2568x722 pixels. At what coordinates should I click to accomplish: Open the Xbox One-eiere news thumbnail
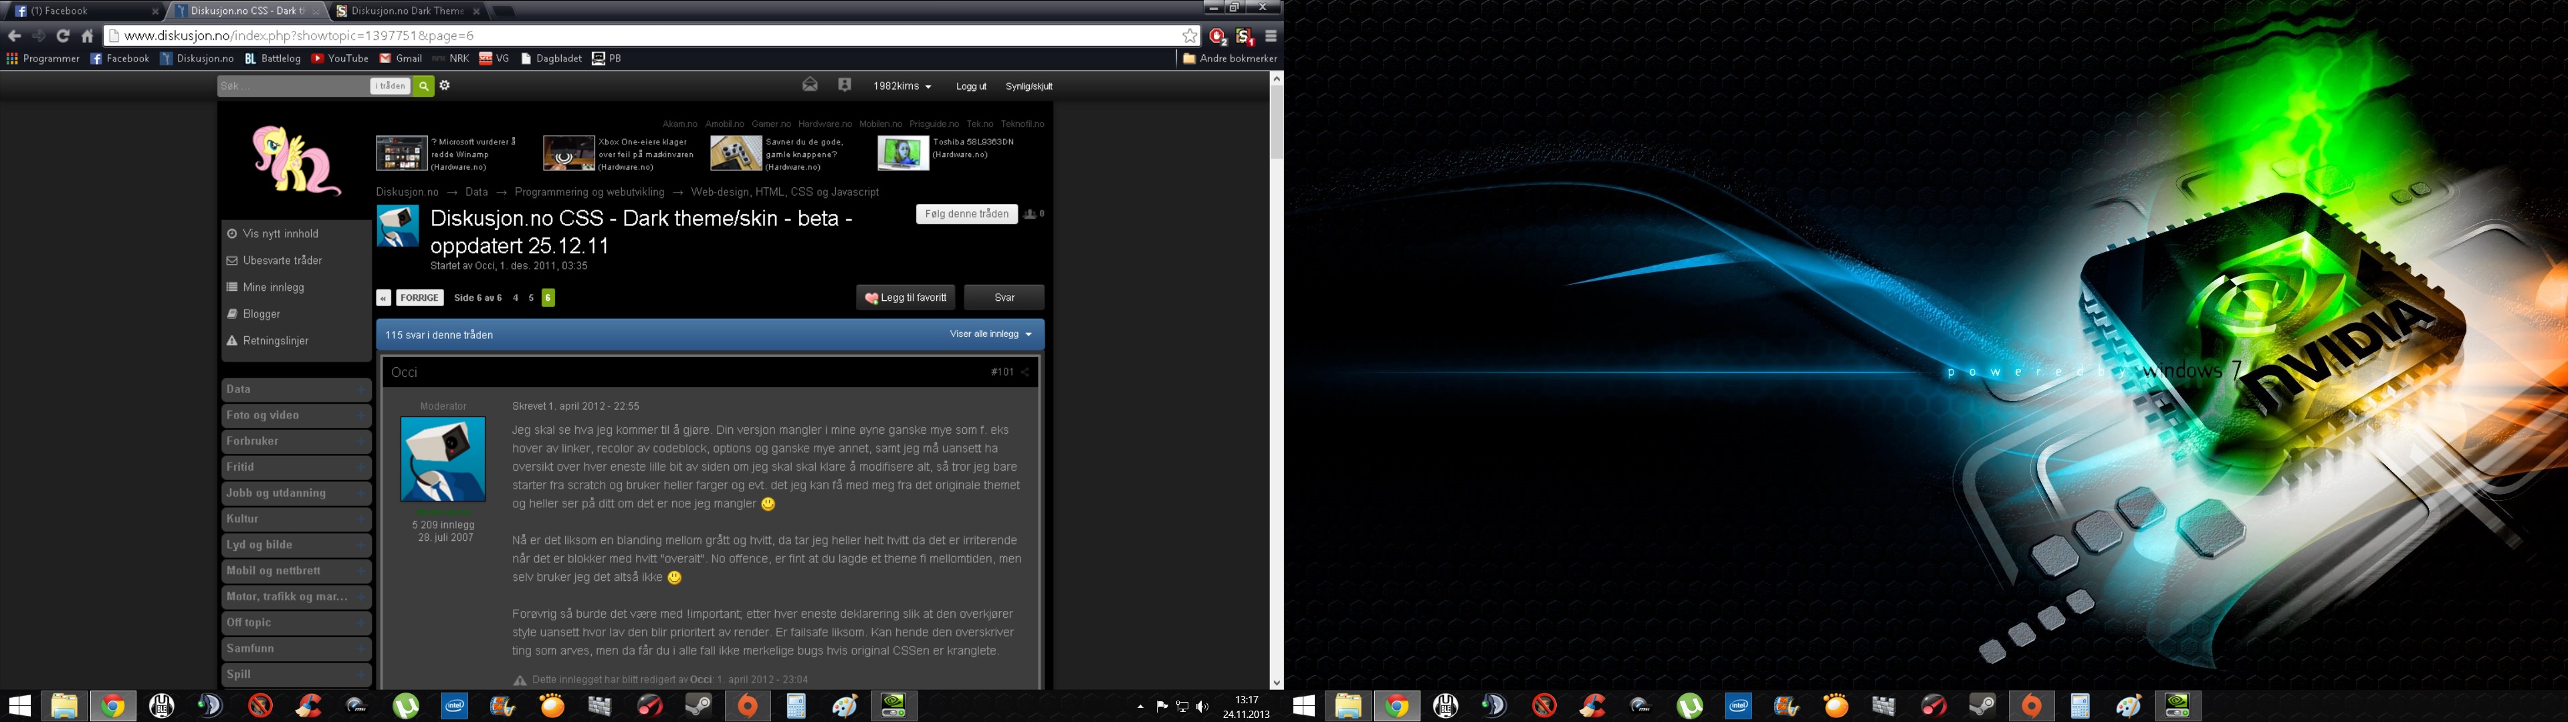coord(568,154)
